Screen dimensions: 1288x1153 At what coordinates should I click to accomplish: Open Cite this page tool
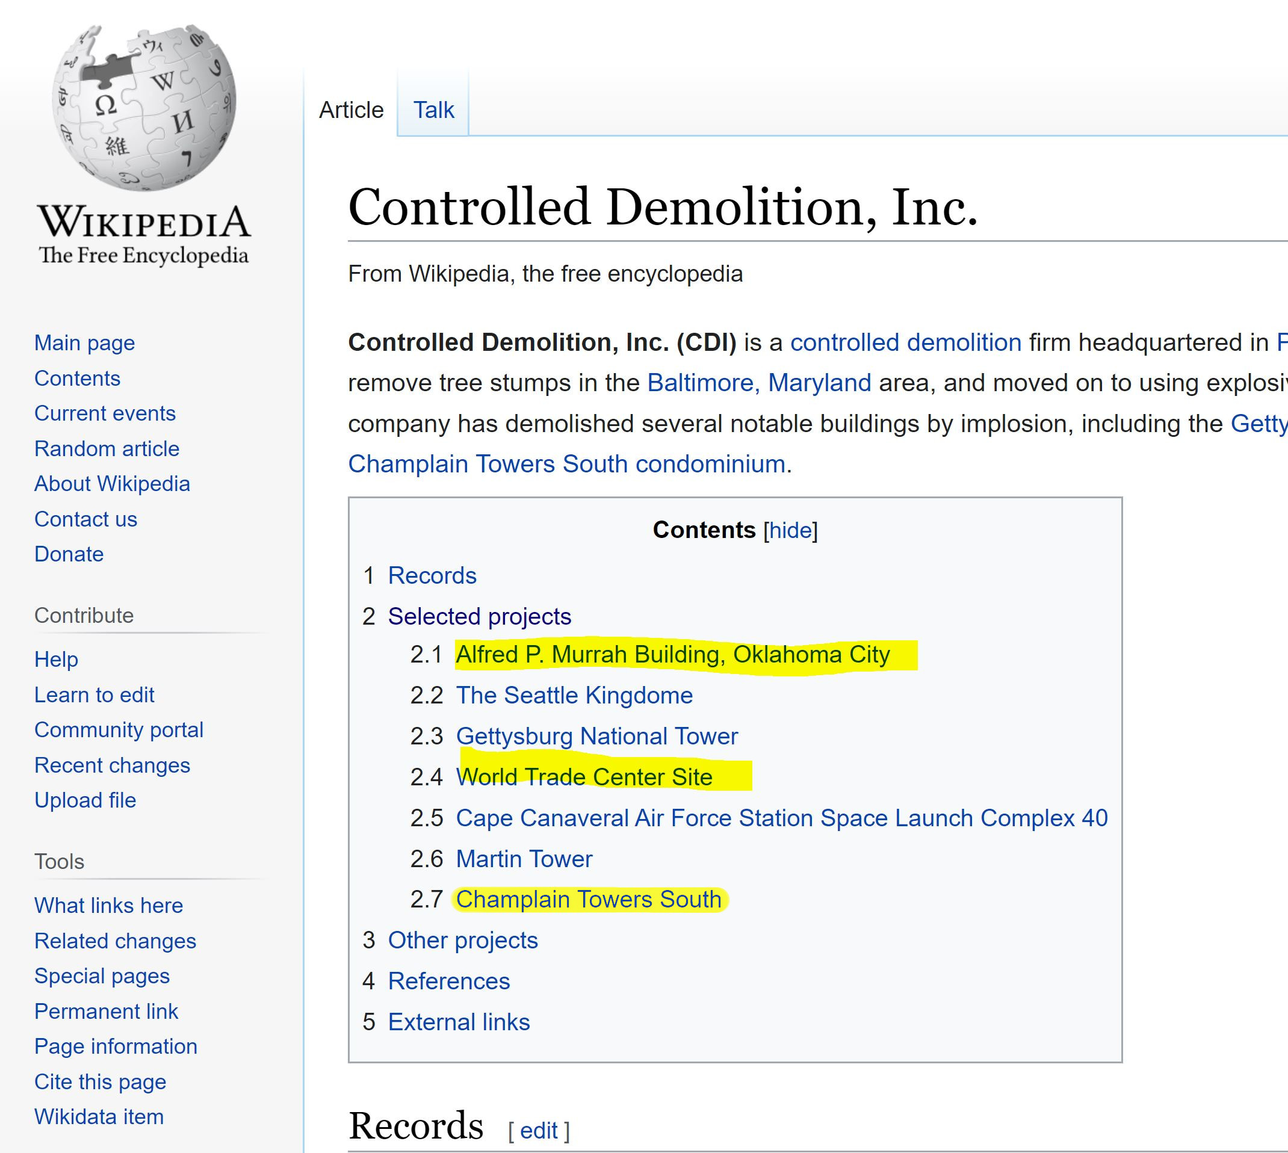pyautogui.click(x=100, y=1081)
